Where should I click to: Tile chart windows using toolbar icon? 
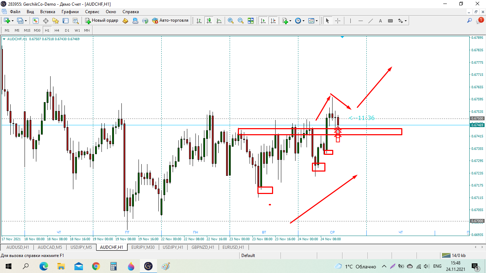(251, 21)
